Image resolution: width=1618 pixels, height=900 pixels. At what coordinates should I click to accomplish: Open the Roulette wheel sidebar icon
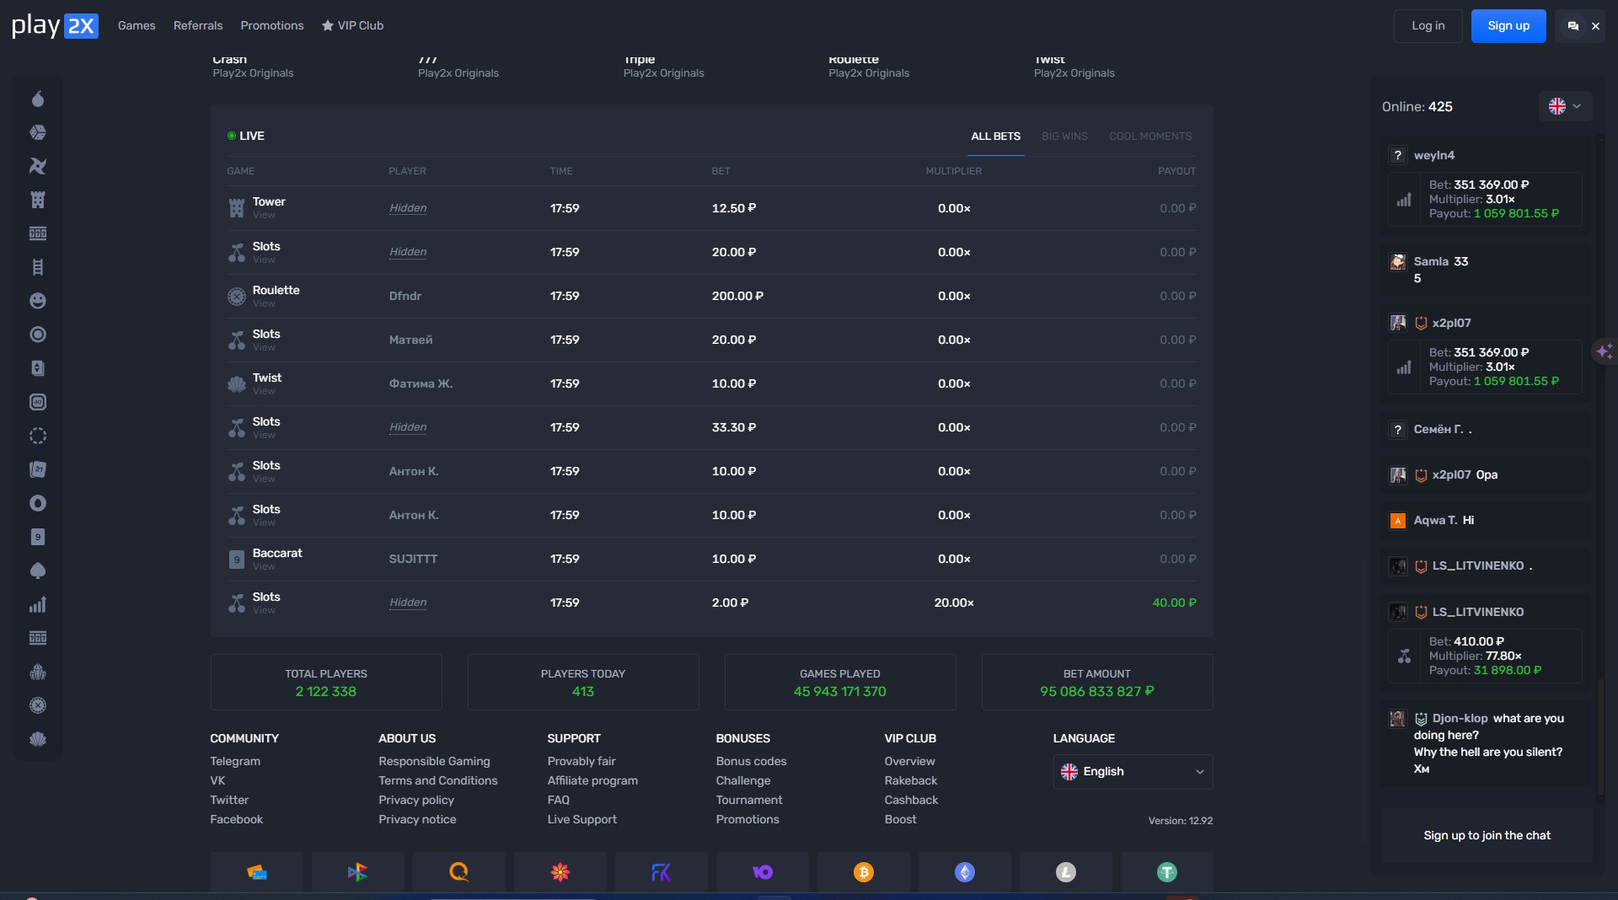38,705
